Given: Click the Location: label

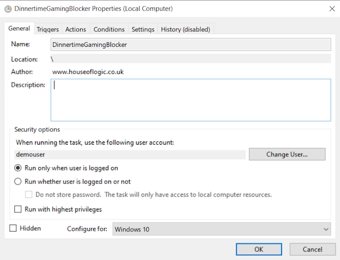Looking at the screenshot, I should [x=24, y=59].
